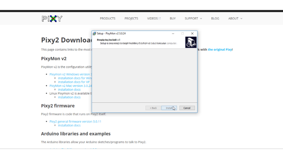Open the BLOG navigation item
283x159 pixels.
(215, 18)
